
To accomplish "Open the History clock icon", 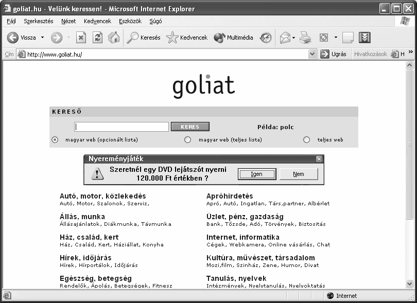I will [x=266, y=38].
